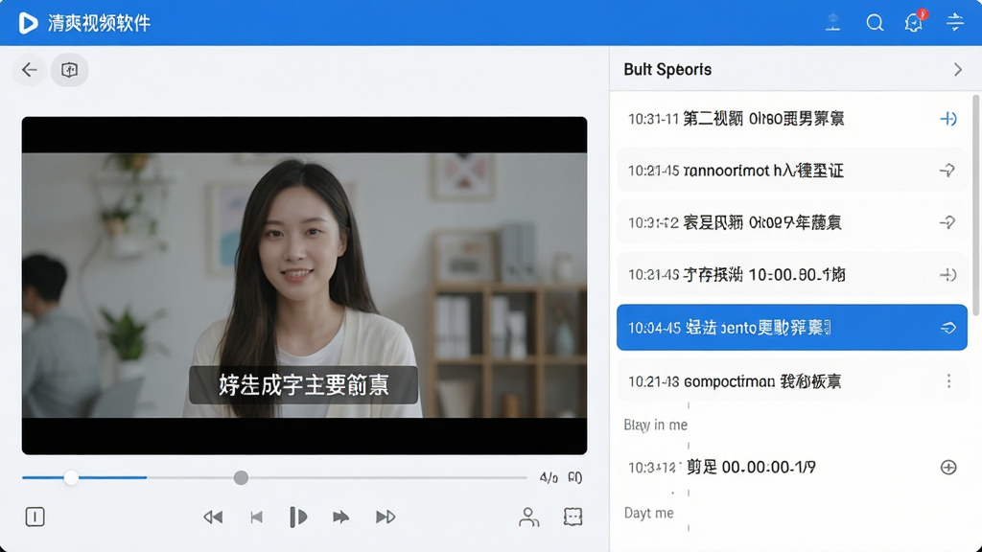This screenshot has height=552, width=982.
Task: Fast forward with double-right arrows
Action: click(386, 517)
